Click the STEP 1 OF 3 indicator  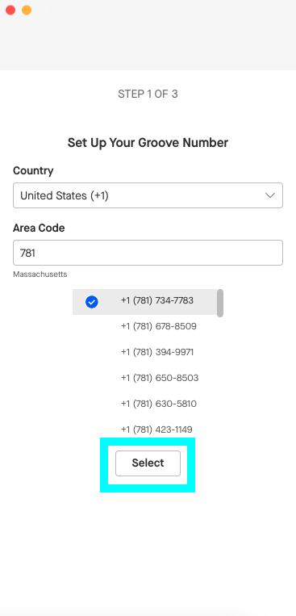148,94
